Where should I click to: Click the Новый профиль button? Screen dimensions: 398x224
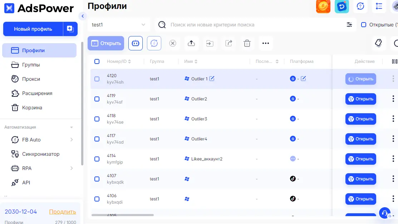(x=33, y=29)
